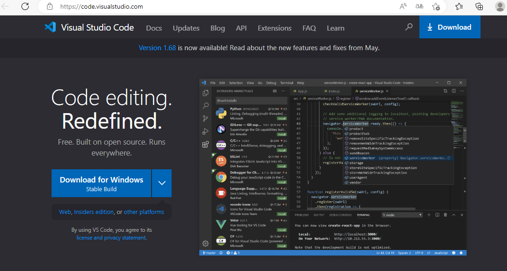Open the Selection menu in editor screenshot

pyautogui.click(x=236, y=83)
